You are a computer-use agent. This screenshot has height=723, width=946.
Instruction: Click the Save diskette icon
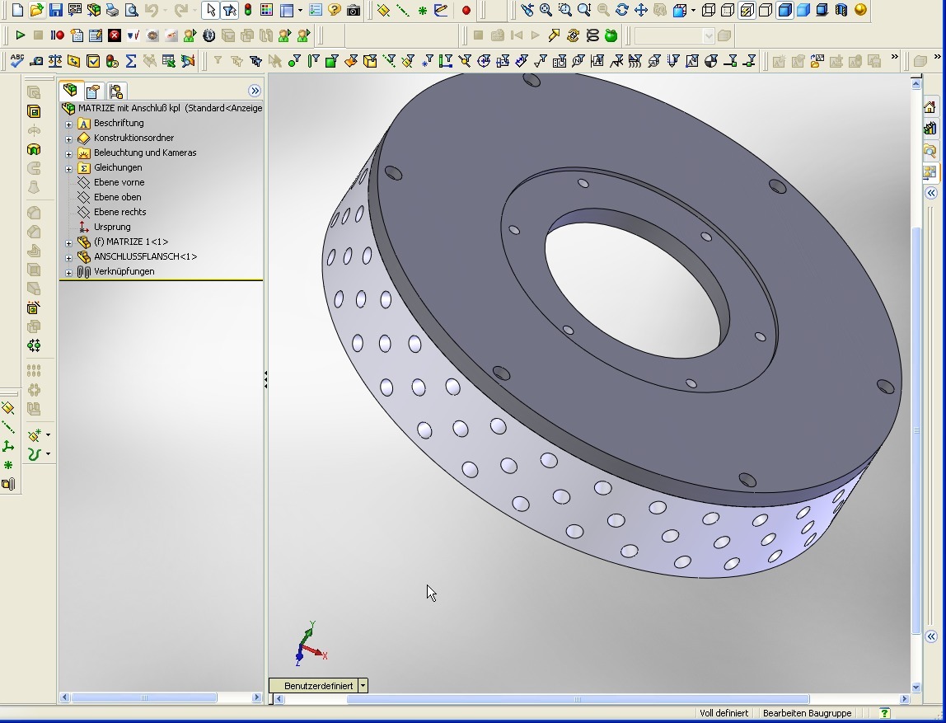click(55, 11)
